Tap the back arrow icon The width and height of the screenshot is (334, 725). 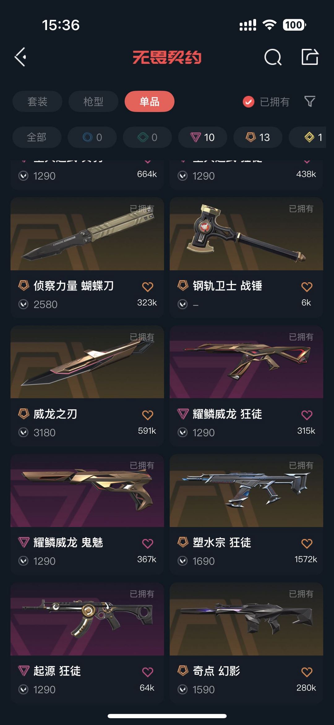pyautogui.click(x=20, y=57)
